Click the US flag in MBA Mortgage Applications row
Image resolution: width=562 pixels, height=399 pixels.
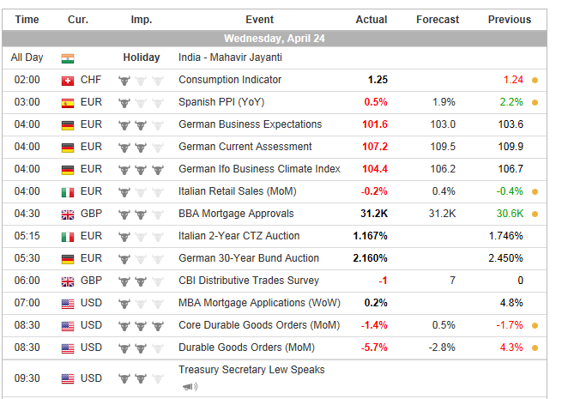coord(68,304)
